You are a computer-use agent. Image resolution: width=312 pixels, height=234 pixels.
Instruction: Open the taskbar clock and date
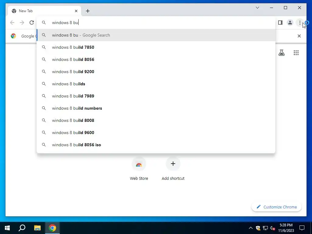coord(286,228)
